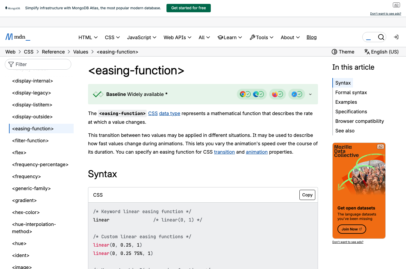Jump to Browser compatibility section

tap(359, 121)
